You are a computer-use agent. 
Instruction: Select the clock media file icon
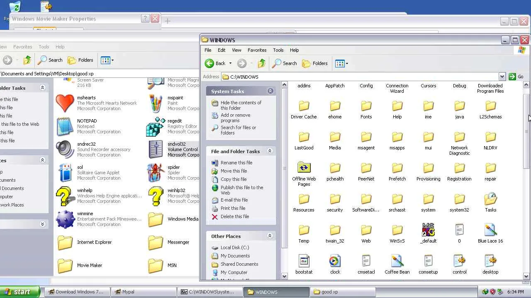pyautogui.click(x=335, y=261)
